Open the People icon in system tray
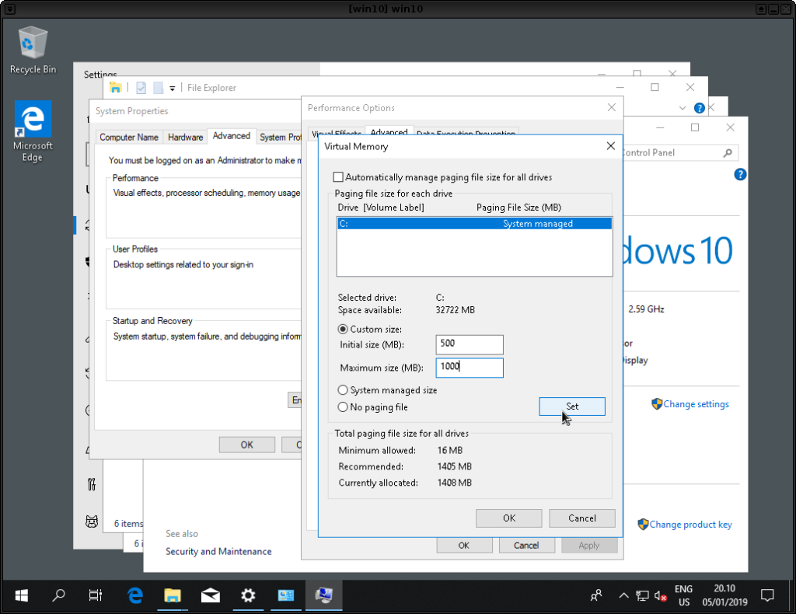796x614 pixels. click(596, 595)
